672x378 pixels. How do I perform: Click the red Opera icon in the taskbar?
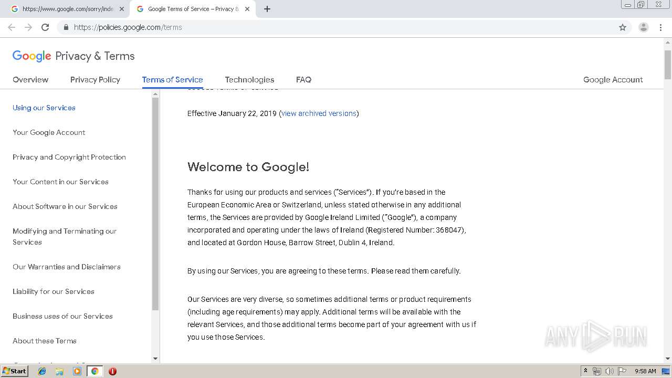(x=112, y=371)
